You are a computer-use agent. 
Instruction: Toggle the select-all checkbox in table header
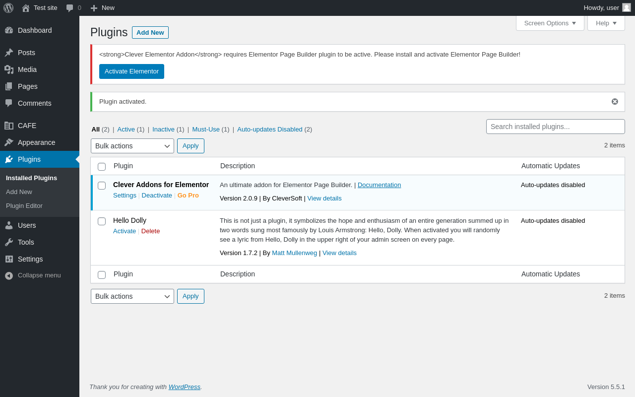(x=102, y=167)
